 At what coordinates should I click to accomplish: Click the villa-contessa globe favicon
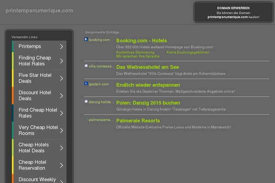[x=86, y=66]
